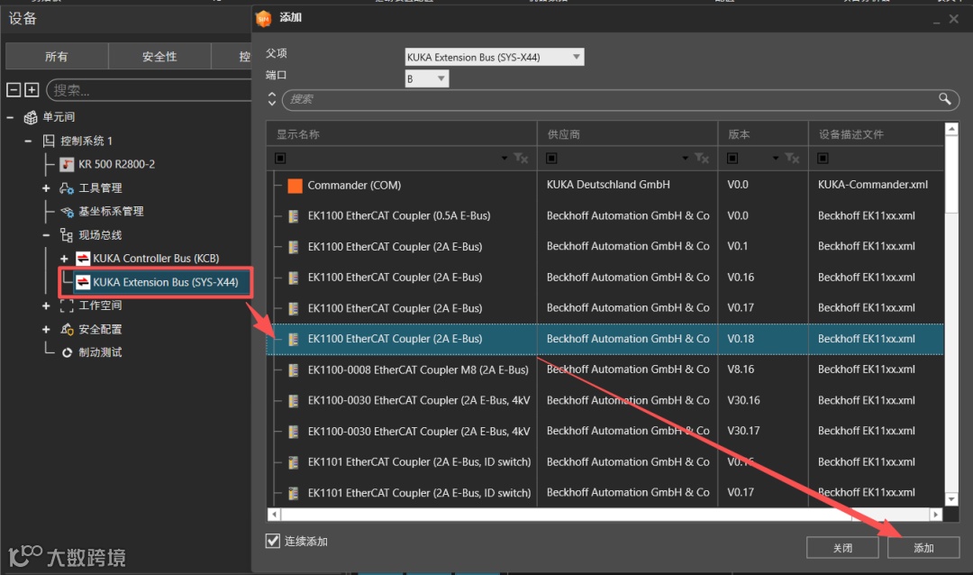Screen dimensions: 973x575
Task: Click the KUKA Controller Bus (KCB) icon
Action: (x=83, y=259)
